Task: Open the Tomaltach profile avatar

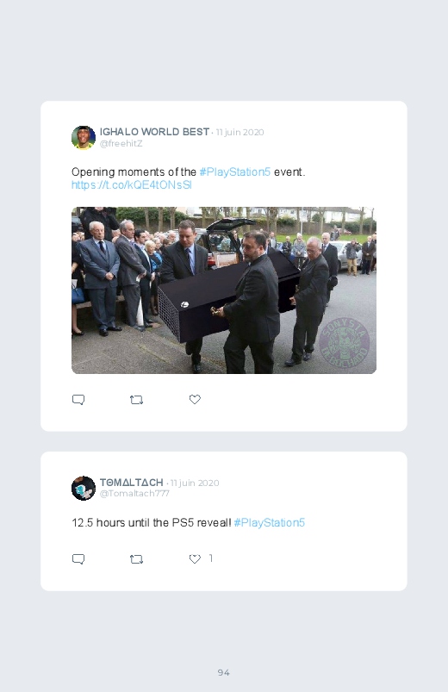Action: click(84, 488)
